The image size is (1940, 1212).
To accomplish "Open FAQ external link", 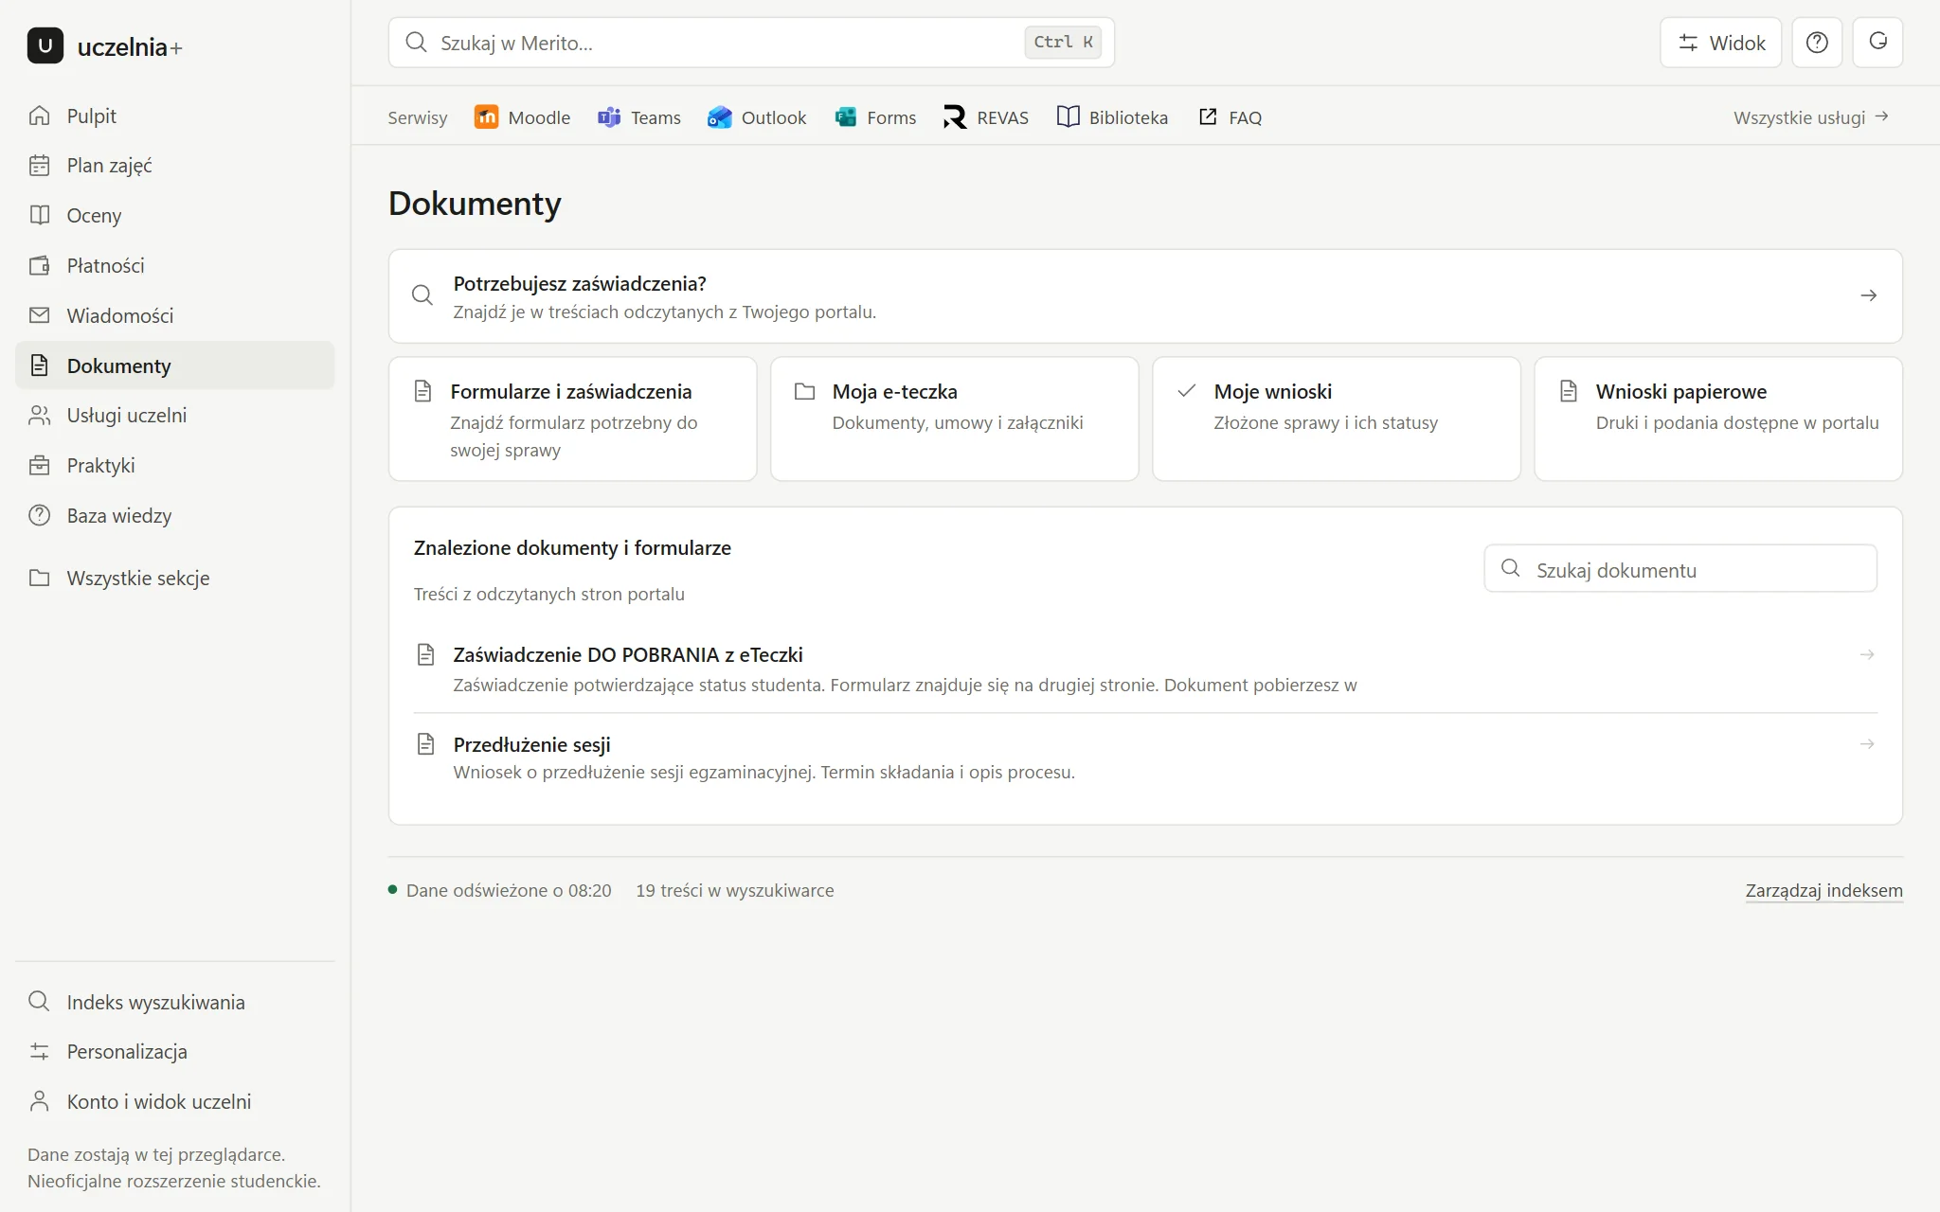I will (1230, 117).
